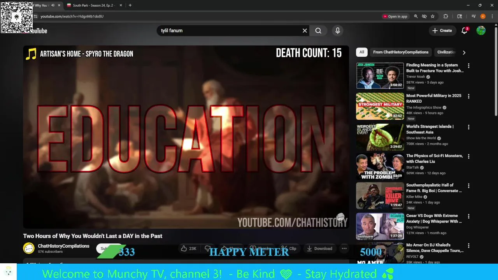The image size is (498, 280).
Task: Click the zoom magnifier icon in address bar
Action: (x=416, y=16)
